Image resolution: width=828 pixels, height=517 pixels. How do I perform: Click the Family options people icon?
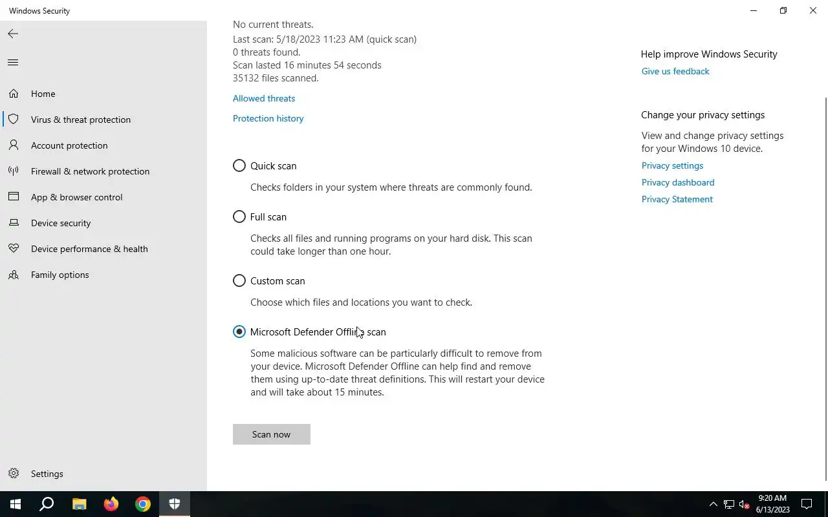tap(14, 275)
